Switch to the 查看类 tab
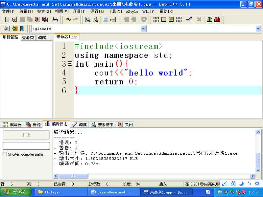 [x=28, y=37]
